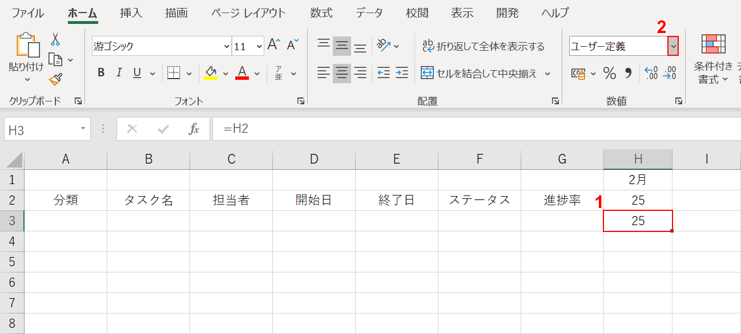Switch to 挿入 tab
The image size is (741, 334).
(x=131, y=13)
